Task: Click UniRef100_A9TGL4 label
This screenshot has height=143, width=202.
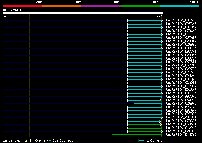Action: click(x=181, y=117)
